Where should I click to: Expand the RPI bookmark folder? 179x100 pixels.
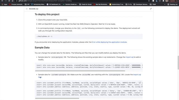27,4
